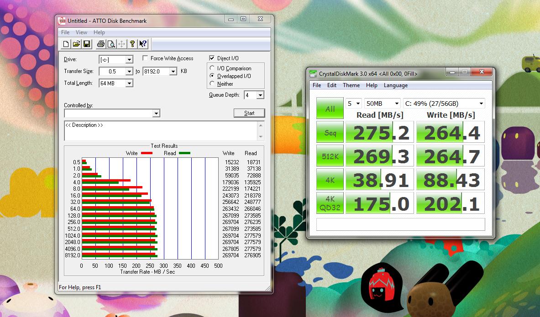This screenshot has height=317, width=540.
Task: Click the Print icon in ATTO toolbar
Action: (x=101, y=44)
